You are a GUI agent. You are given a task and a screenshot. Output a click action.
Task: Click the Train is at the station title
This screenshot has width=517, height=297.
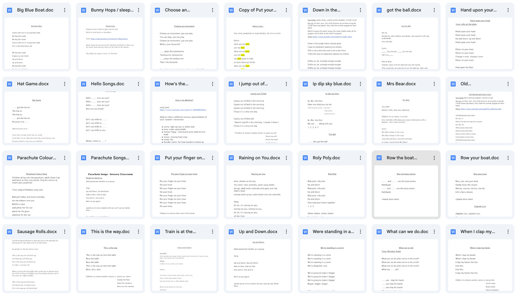[x=180, y=232]
